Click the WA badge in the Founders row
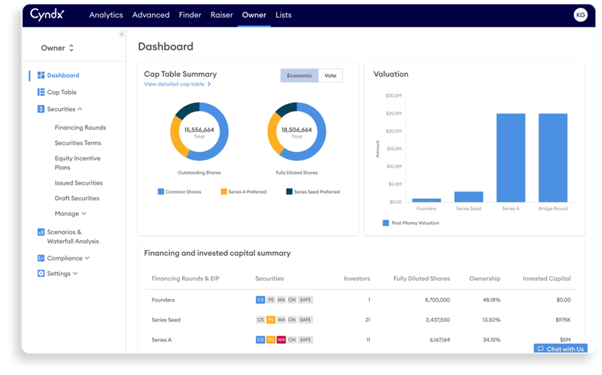602x375 pixels. tap(282, 300)
